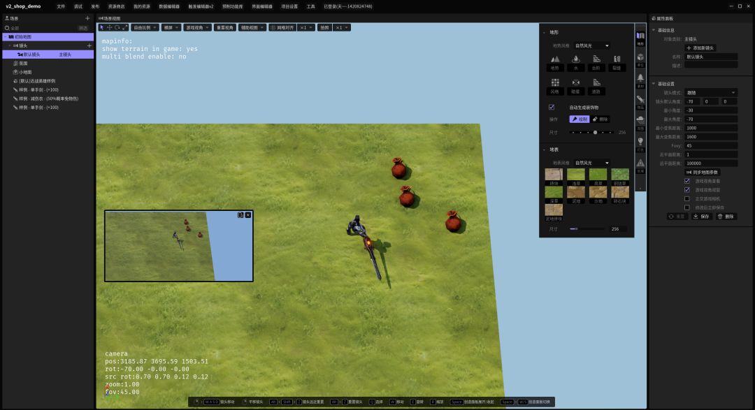
Task: Click the search magnifier in scene panel
Action: point(7,28)
